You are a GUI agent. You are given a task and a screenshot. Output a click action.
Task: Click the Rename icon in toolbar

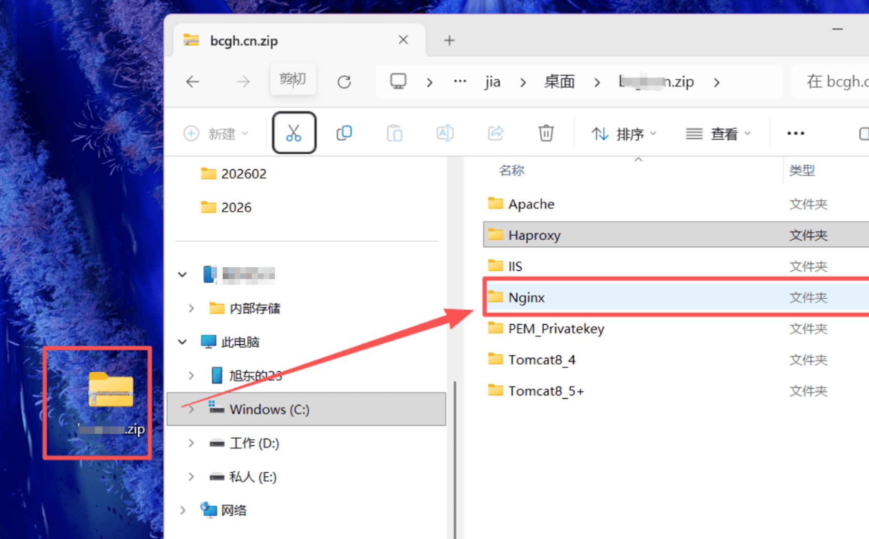point(445,133)
